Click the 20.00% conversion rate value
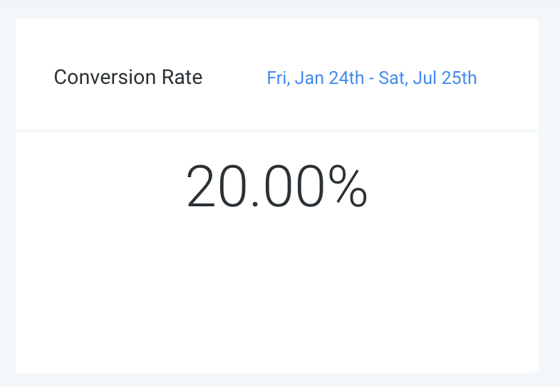Image resolution: width=560 pixels, height=387 pixels. pyautogui.click(x=276, y=186)
